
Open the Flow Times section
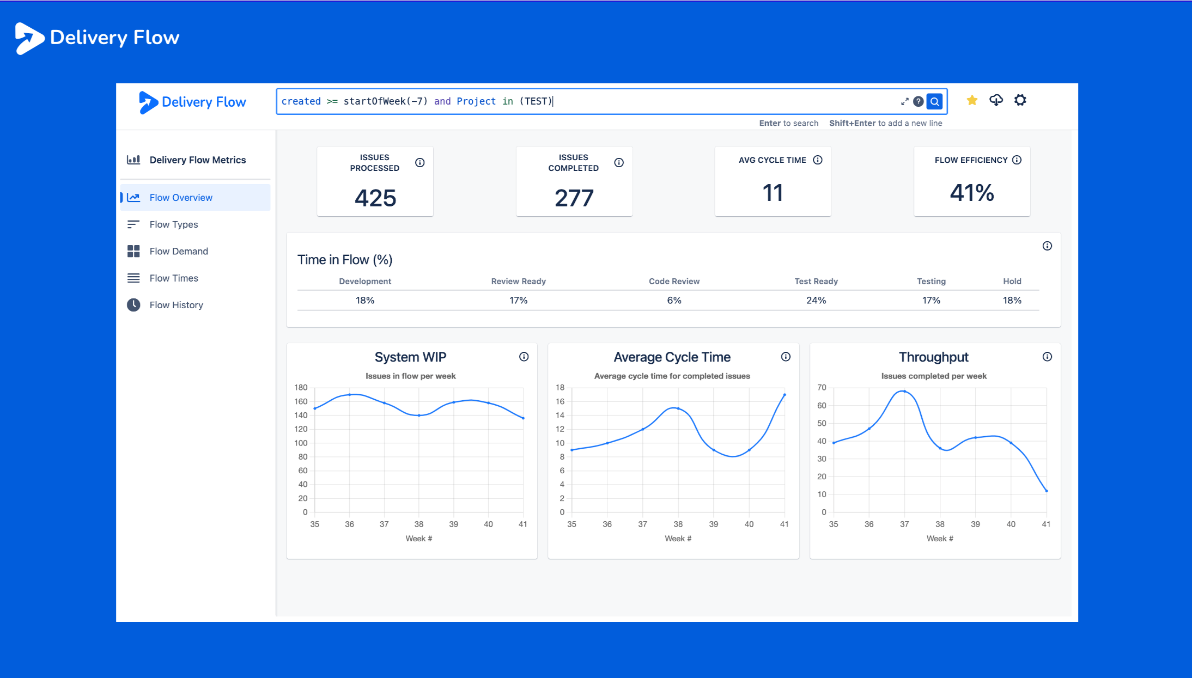coord(174,278)
